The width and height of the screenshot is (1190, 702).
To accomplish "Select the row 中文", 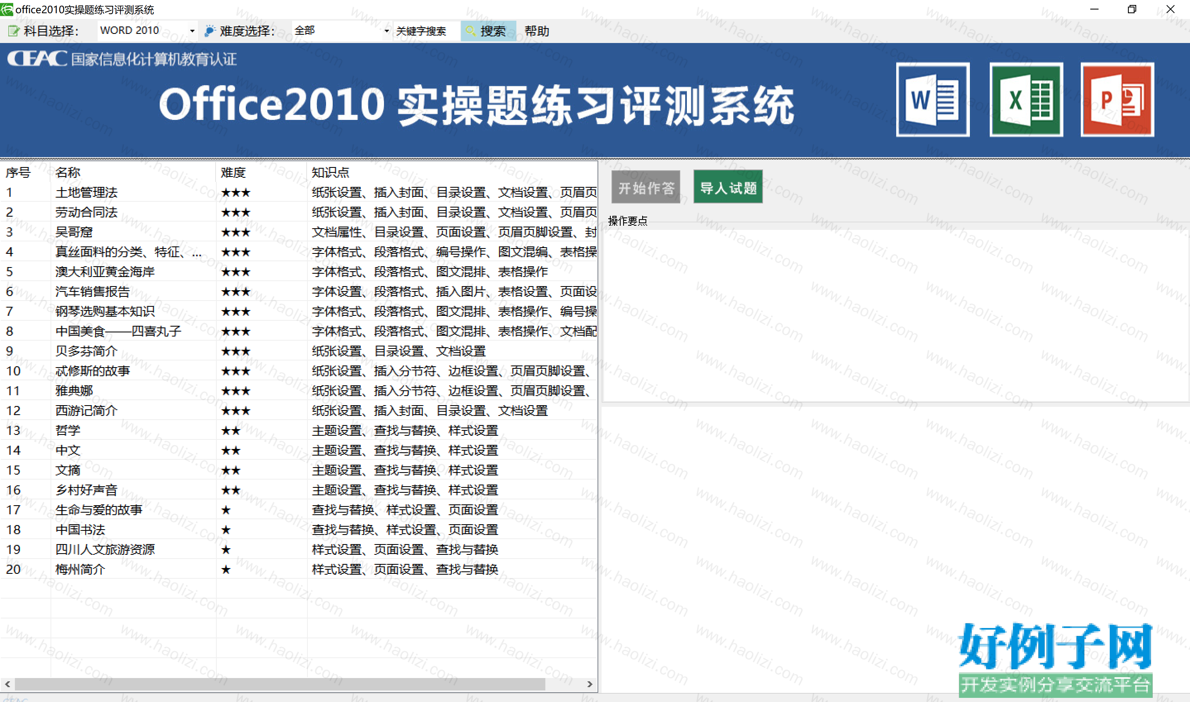I will point(299,451).
